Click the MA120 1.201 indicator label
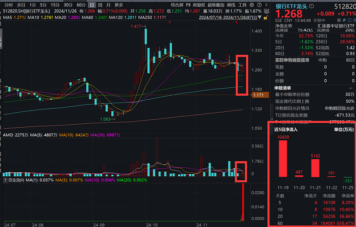This screenshot has height=227, width=356. (x=123, y=17)
